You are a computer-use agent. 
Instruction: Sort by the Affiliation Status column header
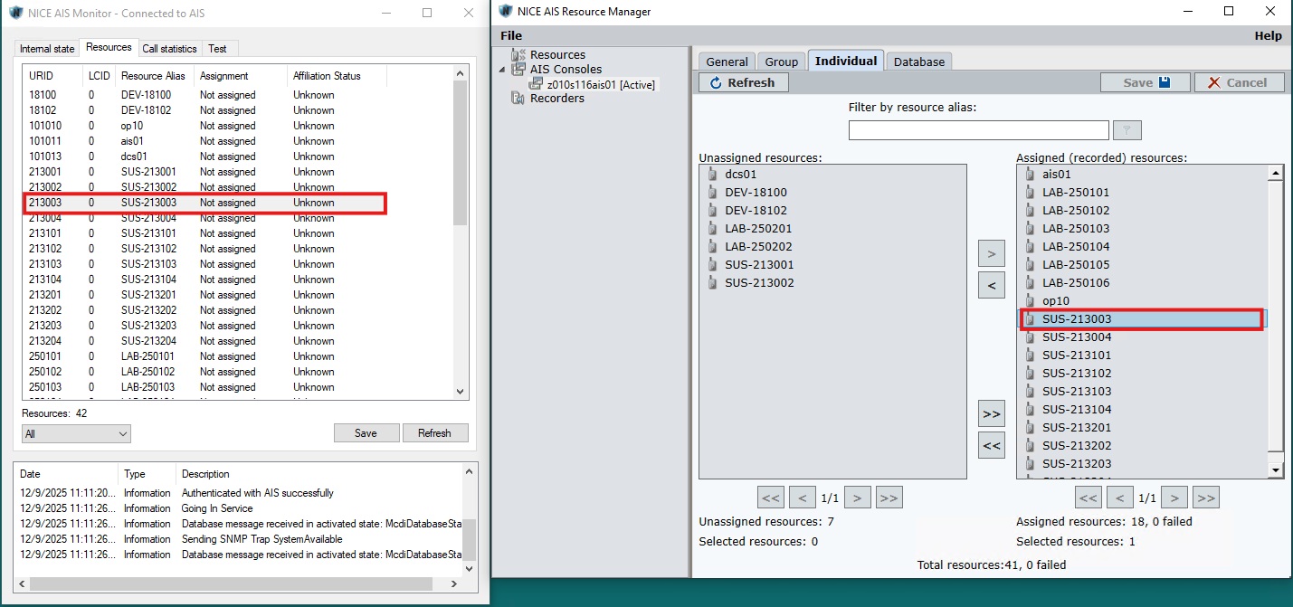337,76
